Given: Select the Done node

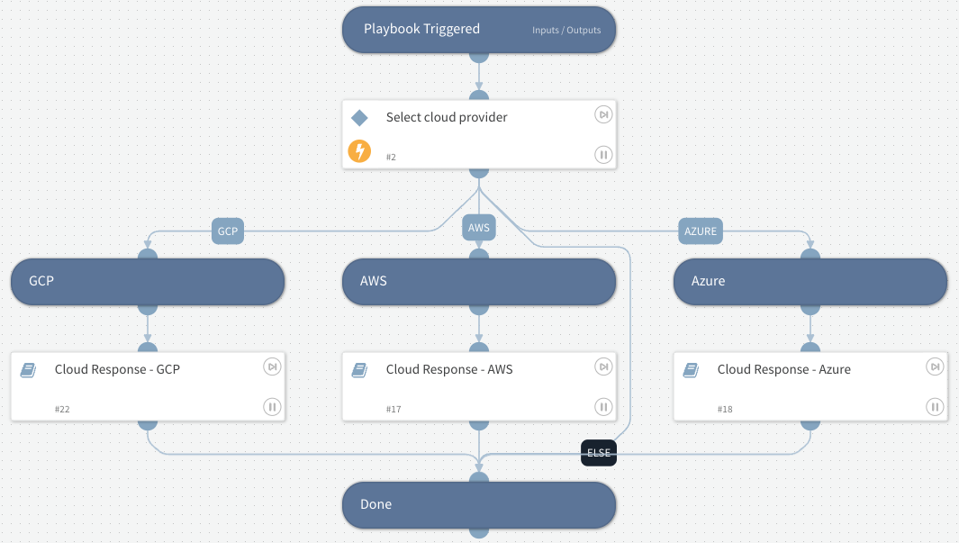Looking at the screenshot, I should (479, 504).
